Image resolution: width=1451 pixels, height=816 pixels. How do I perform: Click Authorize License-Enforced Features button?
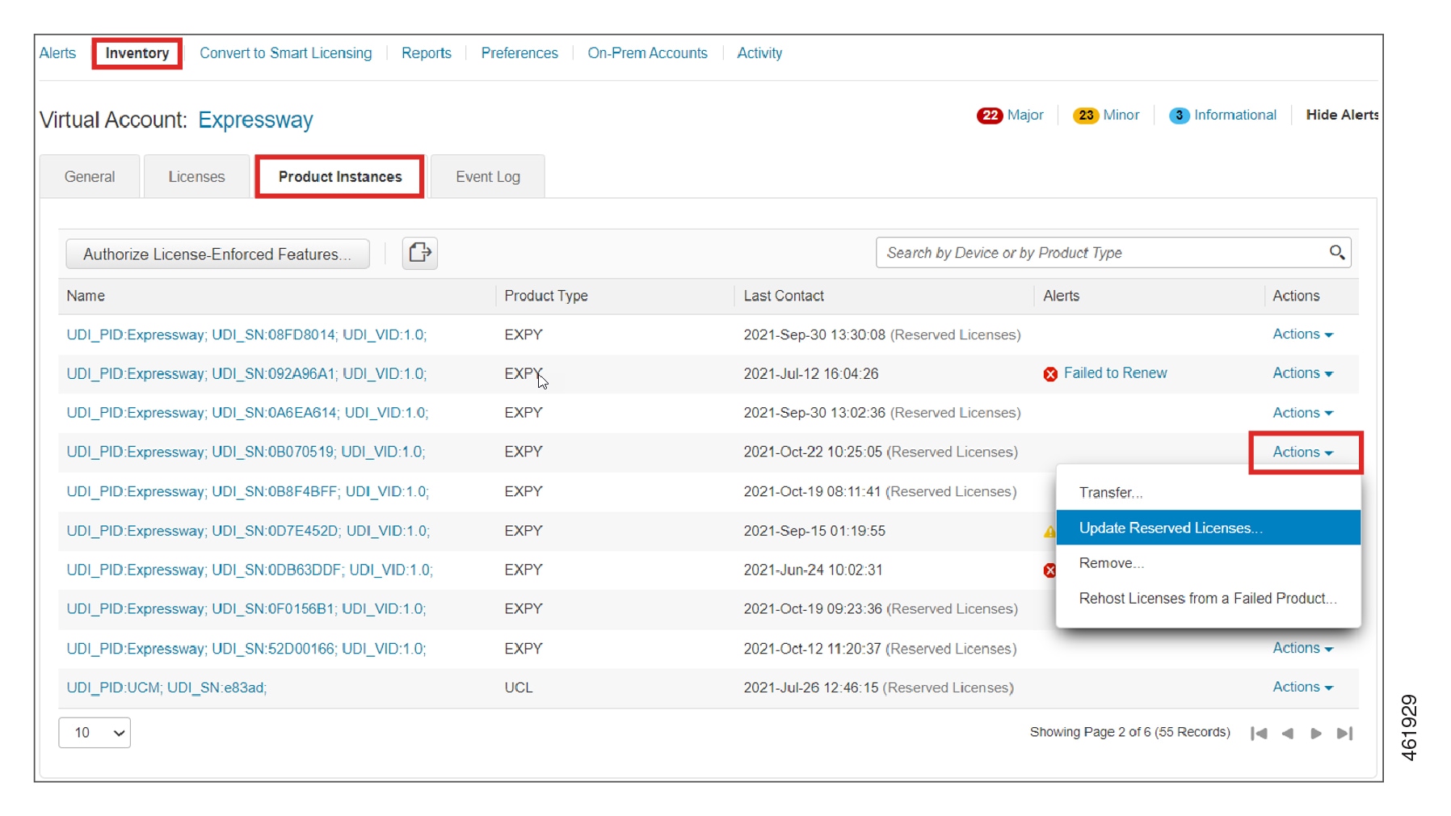click(x=217, y=254)
